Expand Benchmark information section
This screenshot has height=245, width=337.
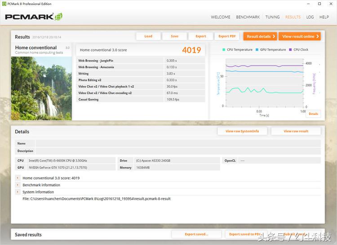18,185
